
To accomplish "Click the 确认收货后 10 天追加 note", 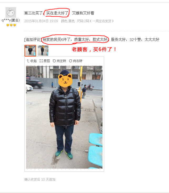I will click(40, 179).
